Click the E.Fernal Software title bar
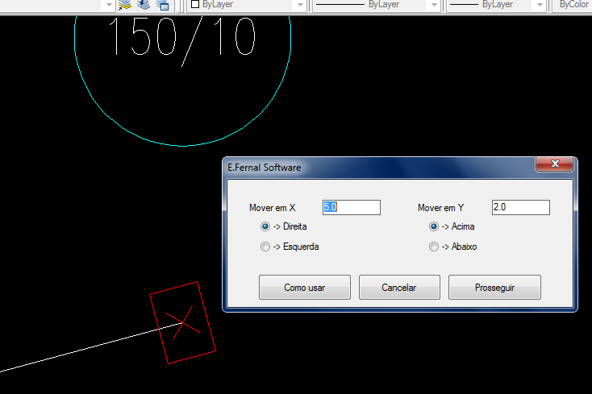The width and height of the screenshot is (592, 394). click(x=379, y=168)
